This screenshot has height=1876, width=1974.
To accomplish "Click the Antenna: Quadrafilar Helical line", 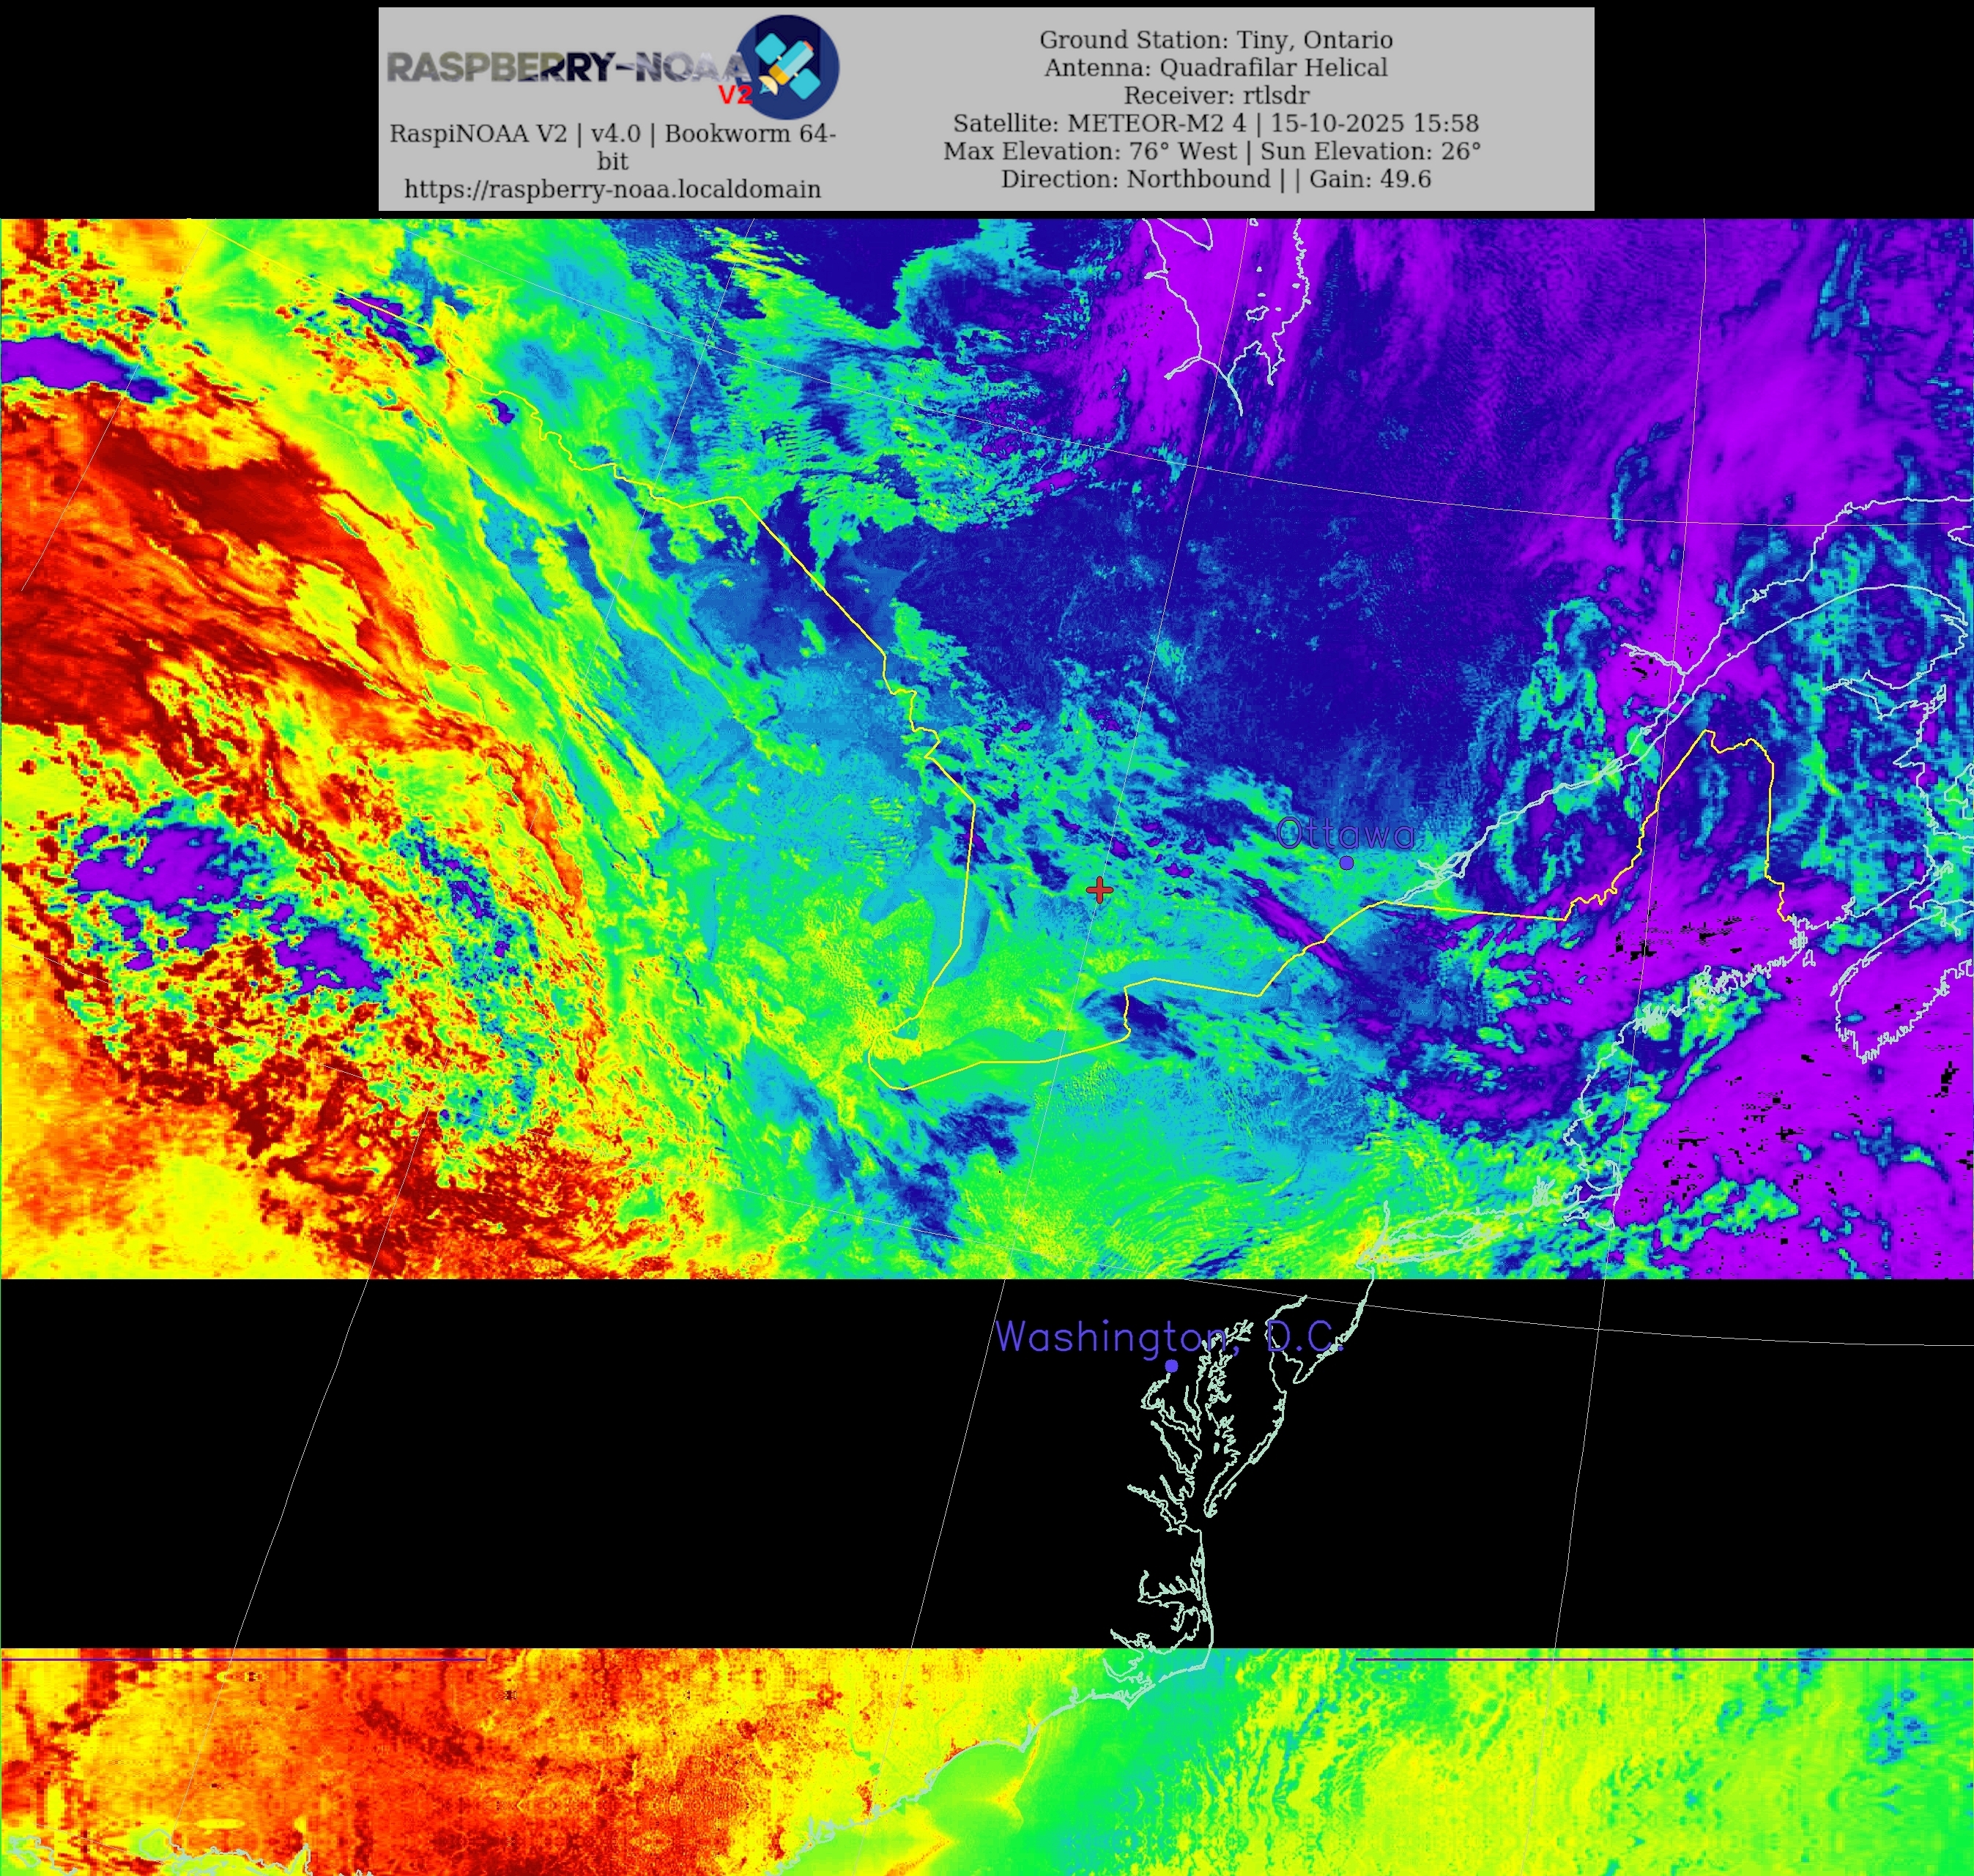I will point(1216,68).
